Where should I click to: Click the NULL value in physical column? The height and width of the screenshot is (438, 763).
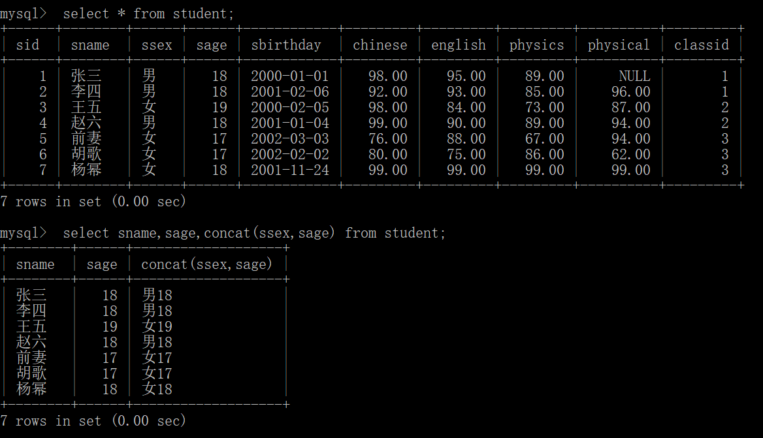pos(634,76)
